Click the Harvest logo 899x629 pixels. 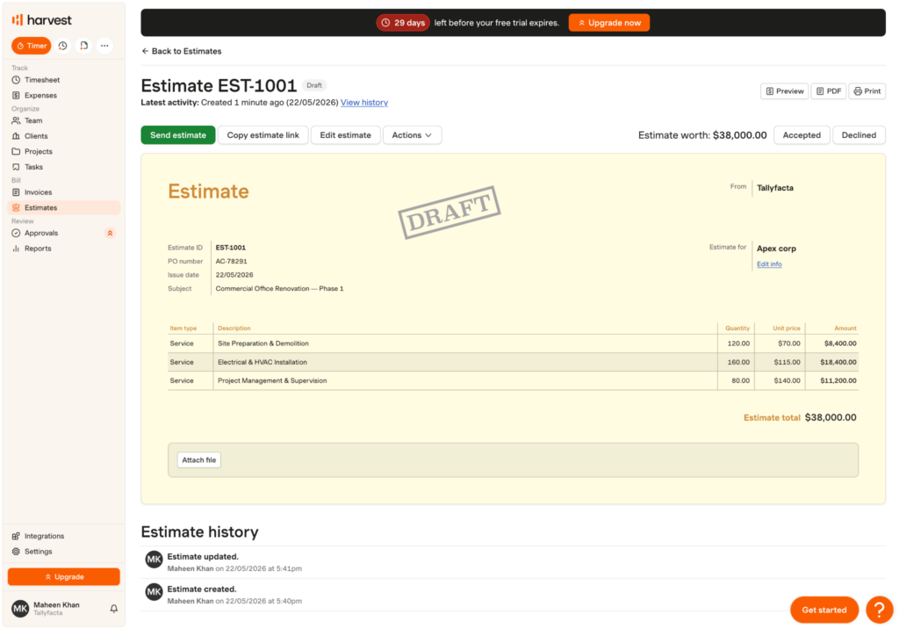click(x=42, y=20)
